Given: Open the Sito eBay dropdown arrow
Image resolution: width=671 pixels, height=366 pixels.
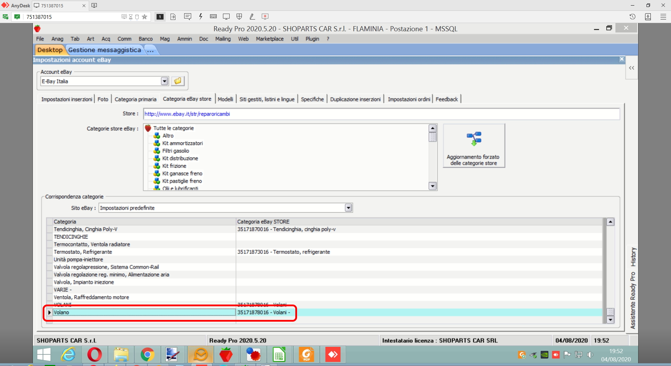Looking at the screenshot, I should pos(348,208).
